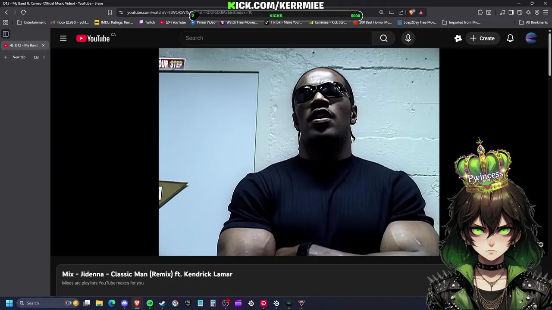Open the Brave Rewards triangle icon
This screenshot has height=310, width=552.
coord(421,12)
